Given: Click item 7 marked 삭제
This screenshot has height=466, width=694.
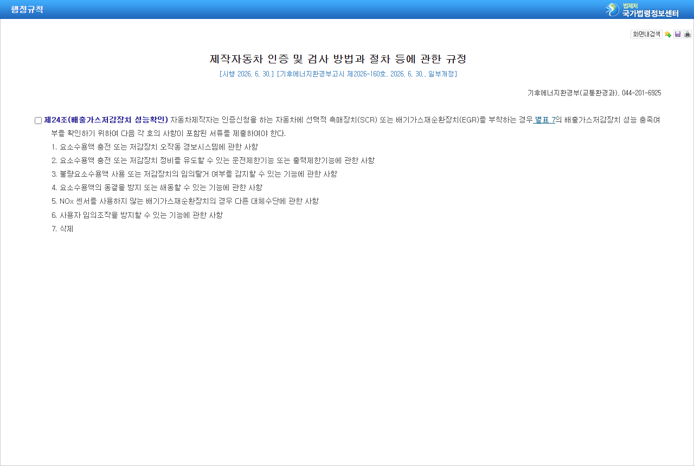Looking at the screenshot, I should click(62, 229).
